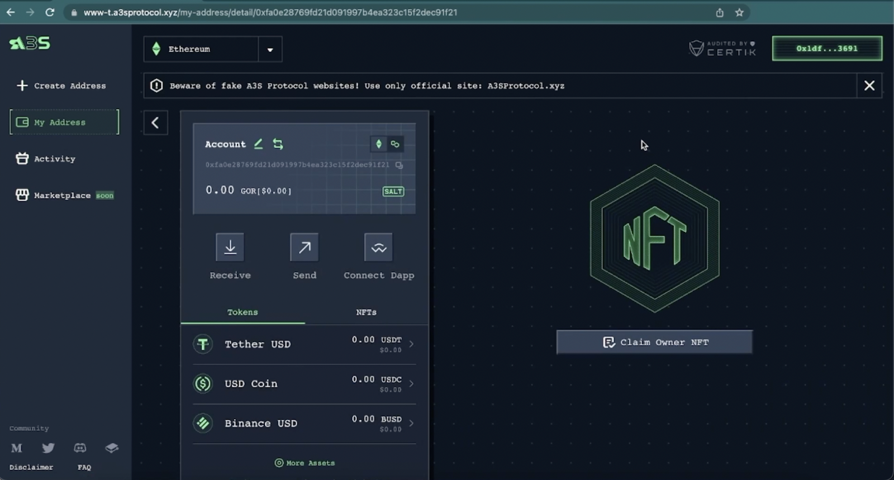Click the 0.00 USDT balance
894x480 pixels.
point(377,340)
